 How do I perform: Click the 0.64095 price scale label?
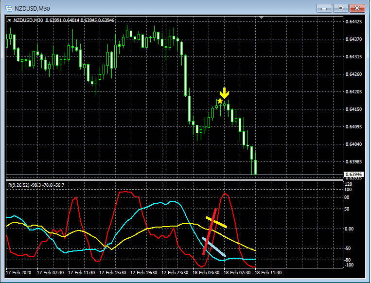(x=353, y=127)
